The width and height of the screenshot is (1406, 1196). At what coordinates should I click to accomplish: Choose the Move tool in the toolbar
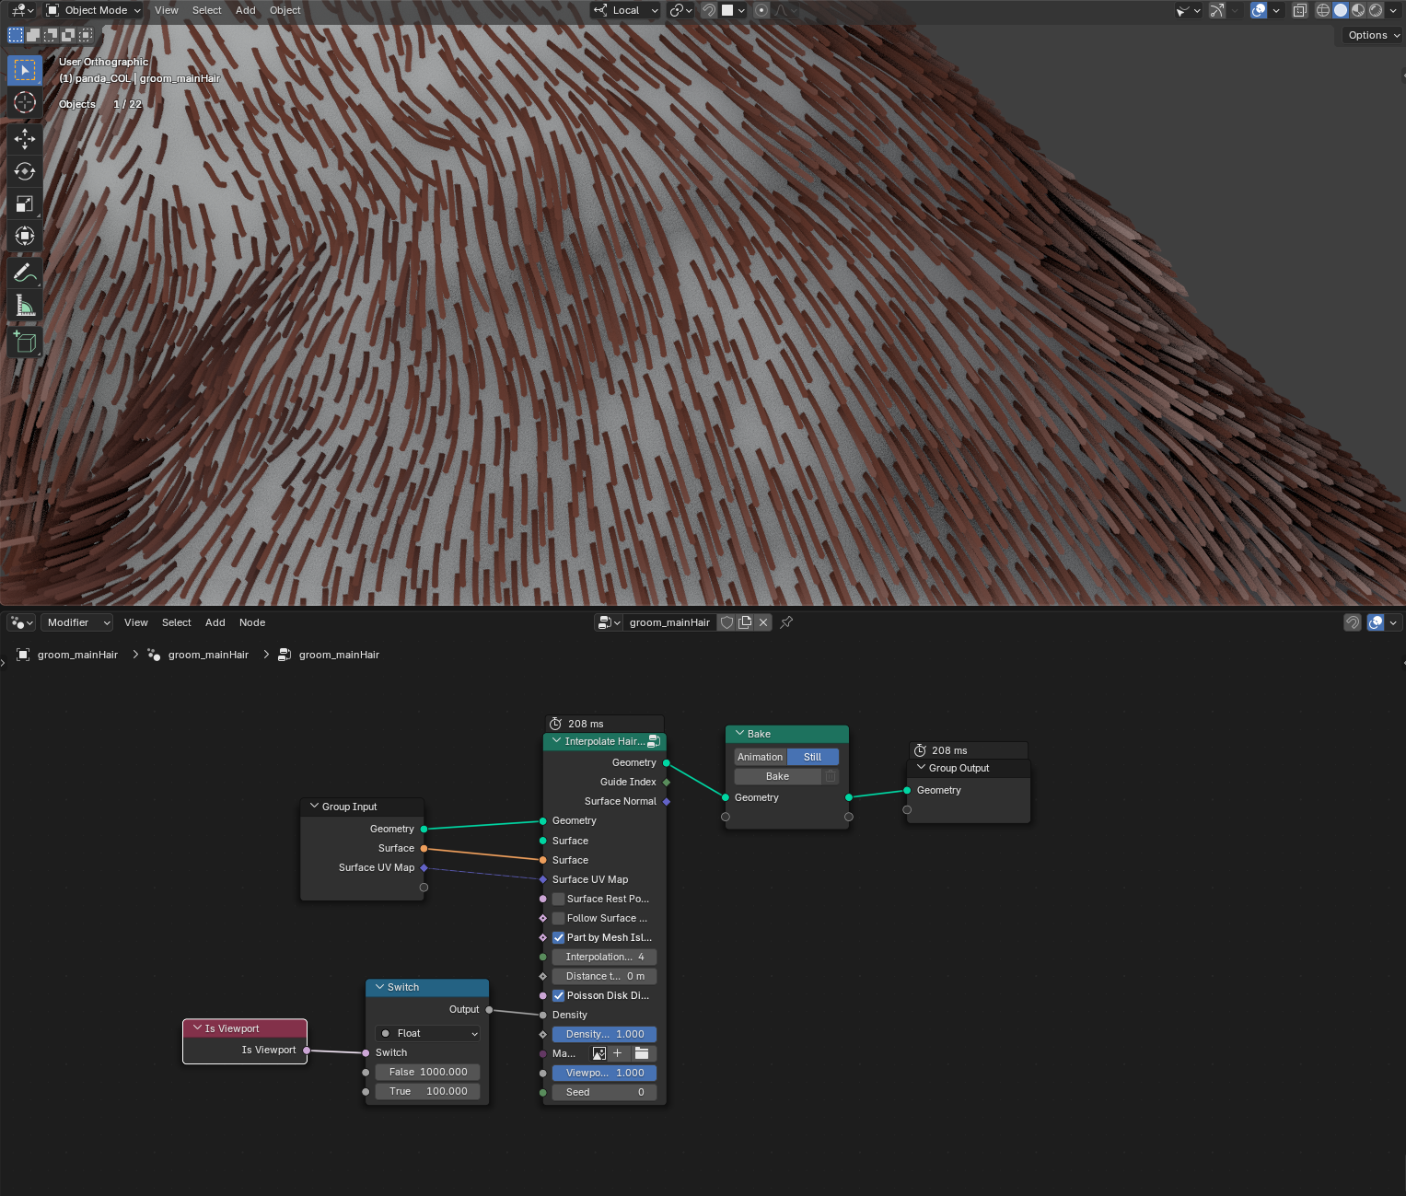click(x=25, y=139)
